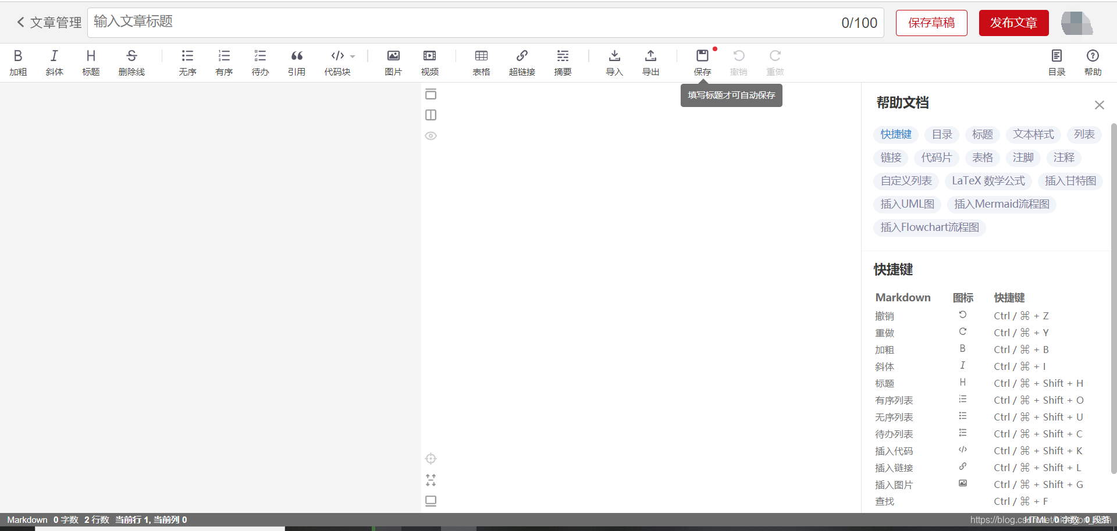
Task: Select the 标题 help tag
Action: [x=983, y=134]
